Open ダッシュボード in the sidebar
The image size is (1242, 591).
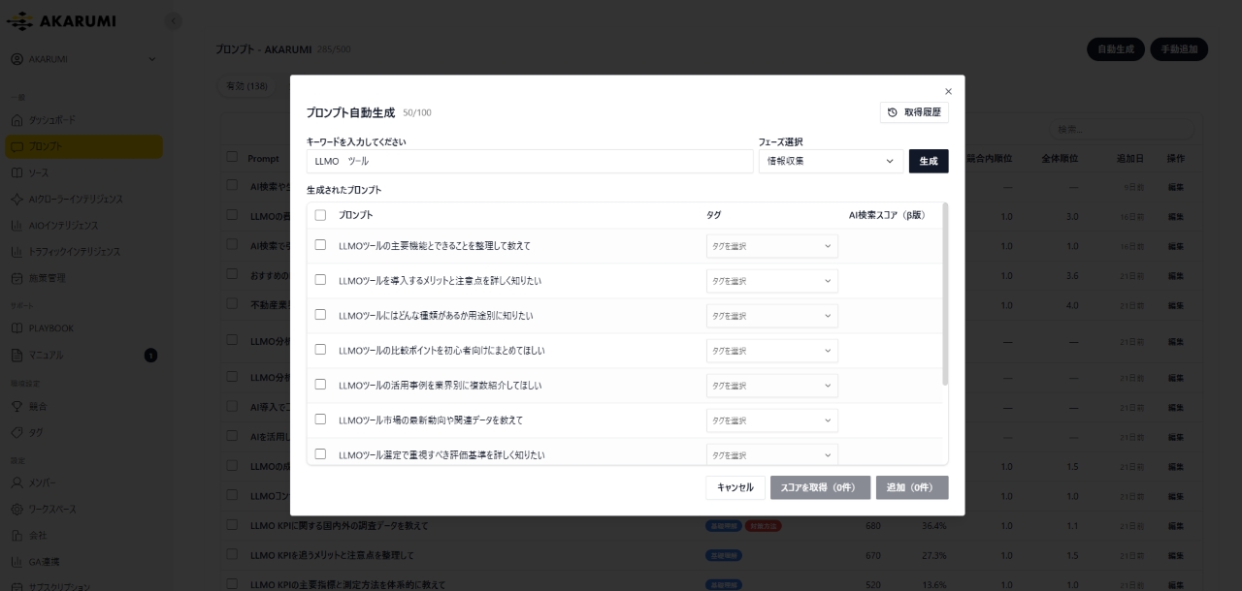pyautogui.click(x=83, y=120)
